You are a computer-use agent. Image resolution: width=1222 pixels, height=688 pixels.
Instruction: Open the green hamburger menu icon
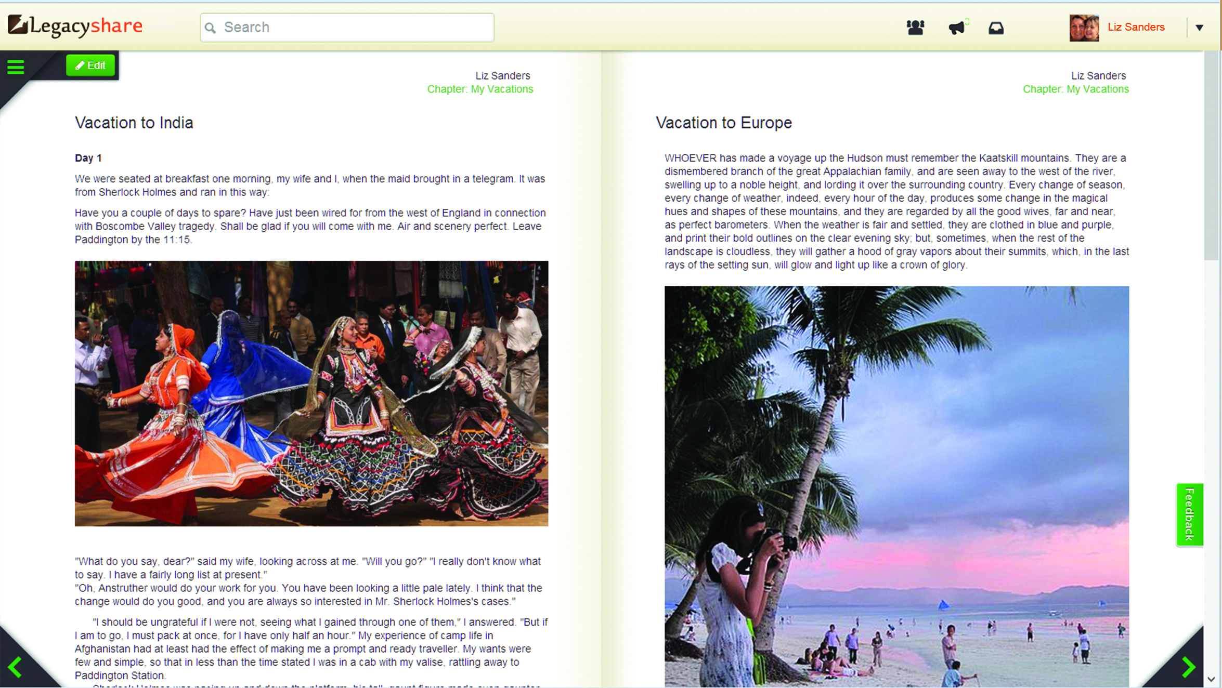[16, 67]
